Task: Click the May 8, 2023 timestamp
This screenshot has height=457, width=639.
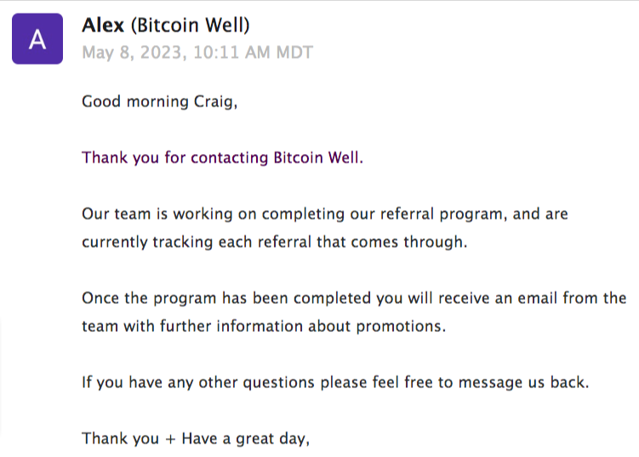Action: click(197, 53)
